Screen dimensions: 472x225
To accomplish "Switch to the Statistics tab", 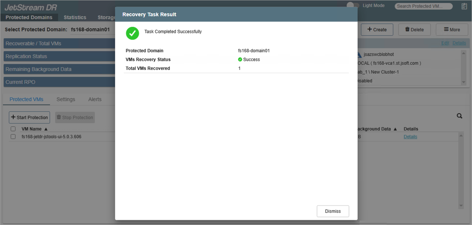I will [75, 17].
